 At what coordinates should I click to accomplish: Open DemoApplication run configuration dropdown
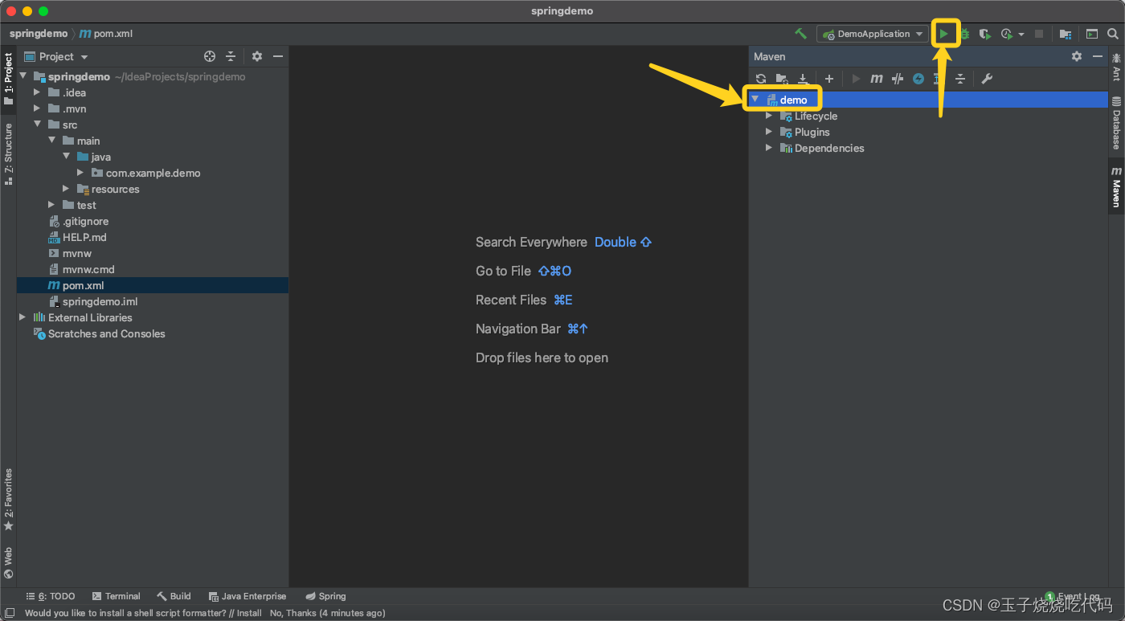click(873, 34)
